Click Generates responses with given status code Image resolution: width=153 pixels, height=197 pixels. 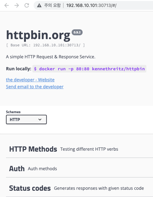[99, 188]
